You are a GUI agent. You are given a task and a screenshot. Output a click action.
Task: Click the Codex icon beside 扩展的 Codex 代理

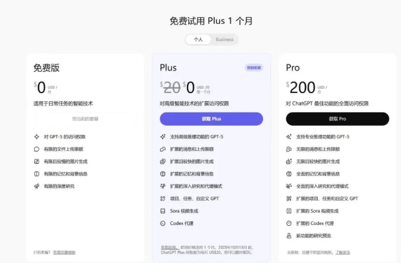(289, 223)
